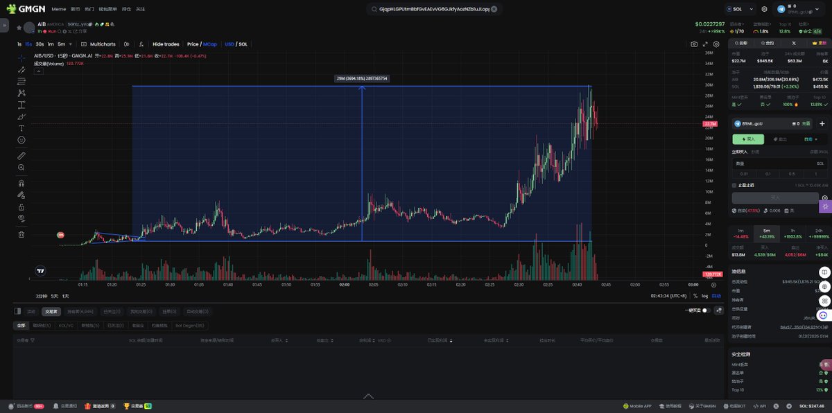Open the 交易通知 notification bell
This screenshot has width=832, height=413.
[67, 406]
